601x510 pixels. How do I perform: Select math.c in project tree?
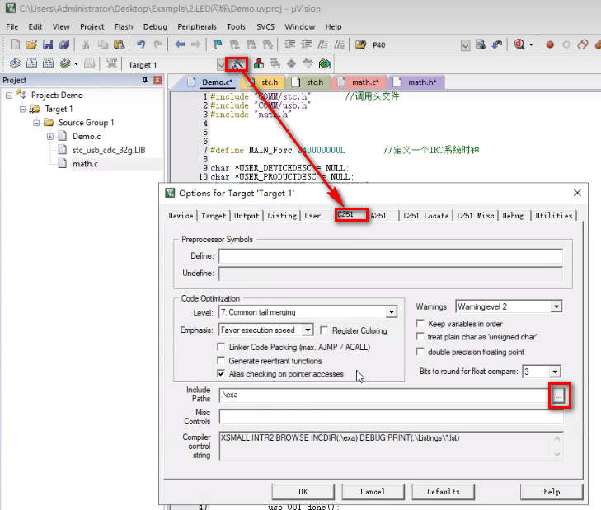[85, 164]
